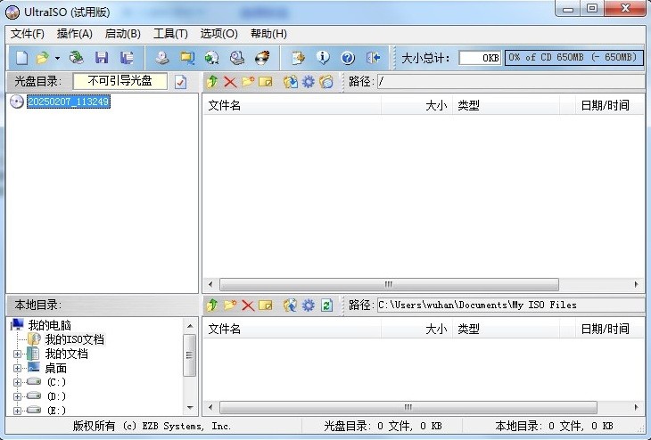This screenshot has height=440, width=651.
Task: Open the 启动(B) menu
Action: (x=122, y=34)
